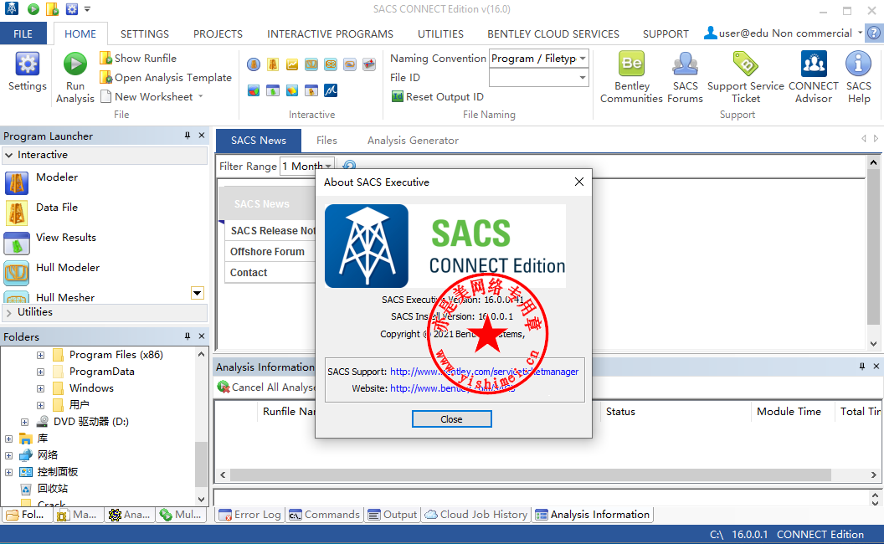The height and width of the screenshot is (544, 884).
Task: Click the X on About dialog
Action: (579, 182)
